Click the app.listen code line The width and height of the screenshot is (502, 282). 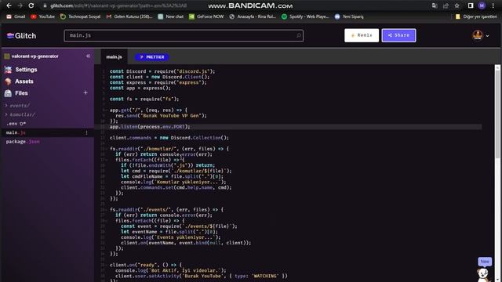click(150, 127)
